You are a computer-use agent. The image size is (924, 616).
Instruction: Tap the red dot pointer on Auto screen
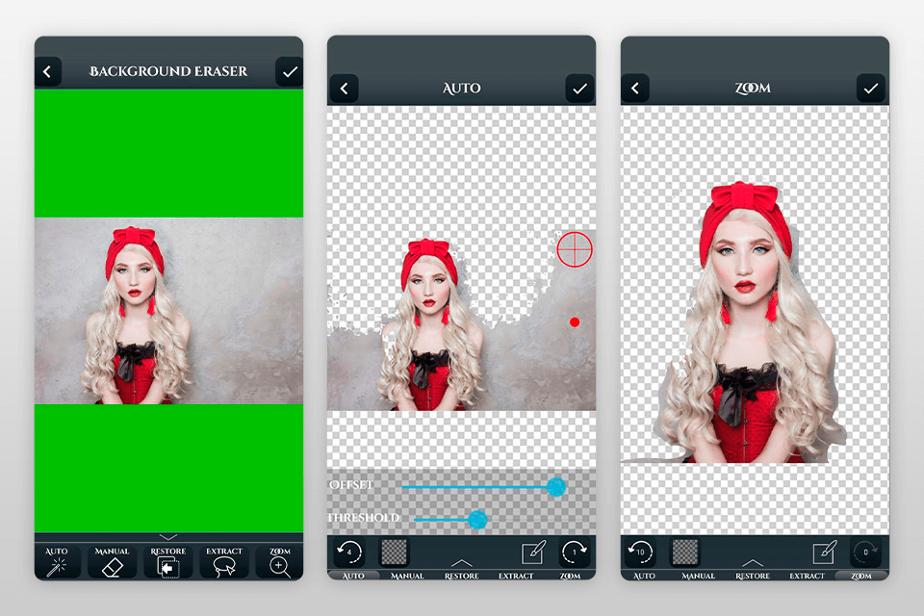575,321
